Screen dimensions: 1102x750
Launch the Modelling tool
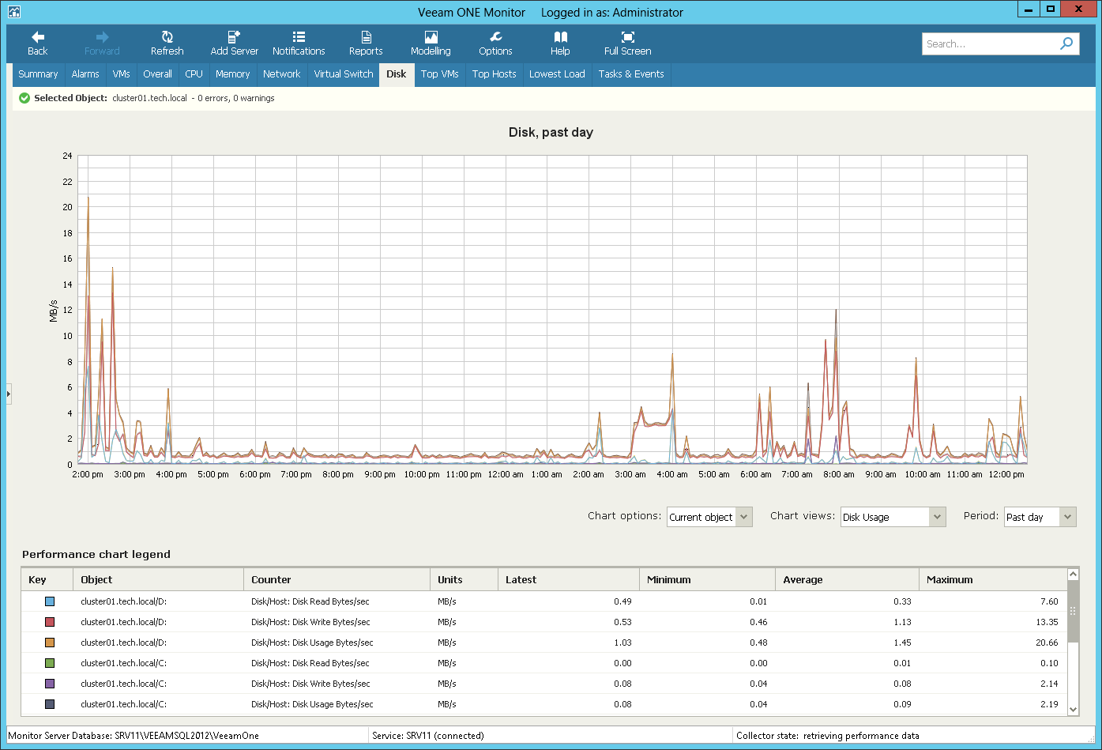431,43
